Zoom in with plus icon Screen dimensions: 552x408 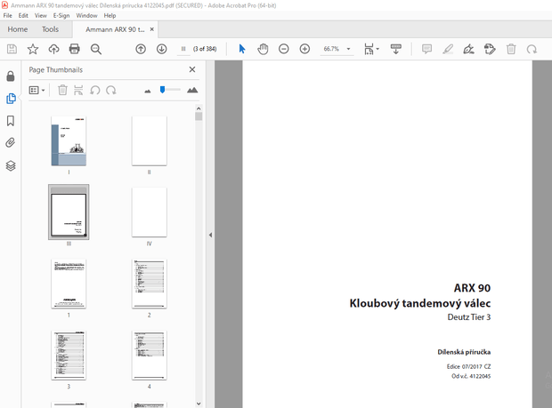point(304,49)
